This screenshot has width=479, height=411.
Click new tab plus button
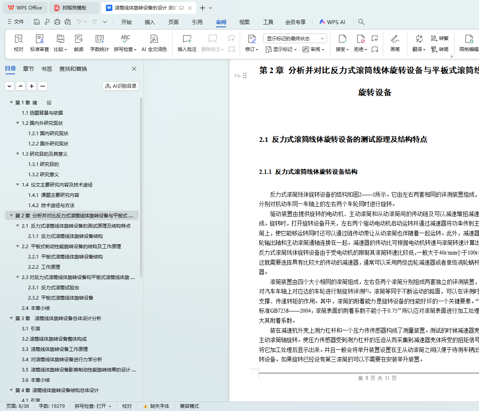tap(203, 8)
